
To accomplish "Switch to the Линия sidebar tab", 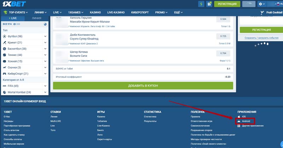I will [x=36, y=18].
